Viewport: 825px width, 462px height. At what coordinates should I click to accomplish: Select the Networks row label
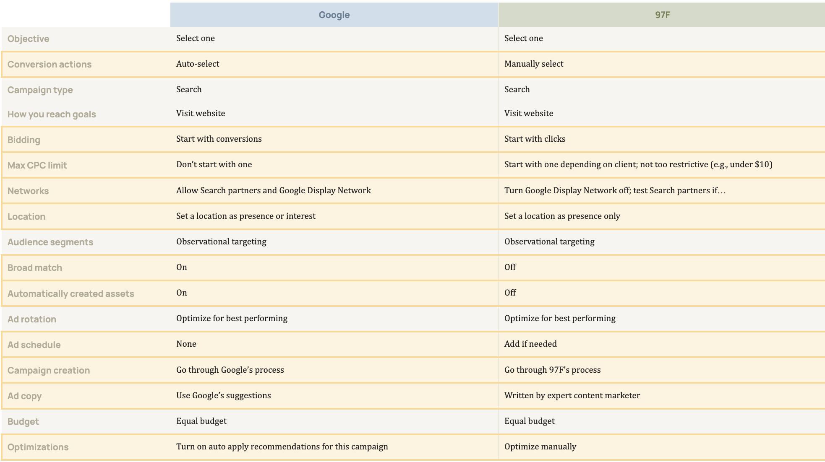28,191
